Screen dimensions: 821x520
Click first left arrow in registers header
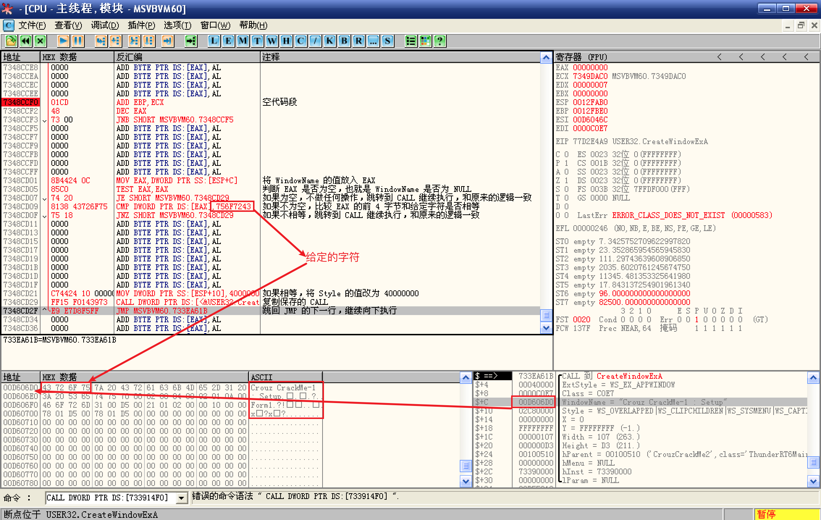tap(719, 57)
